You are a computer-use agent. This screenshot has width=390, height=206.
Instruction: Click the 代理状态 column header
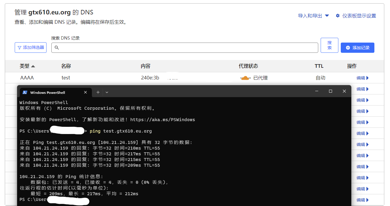pos(248,66)
